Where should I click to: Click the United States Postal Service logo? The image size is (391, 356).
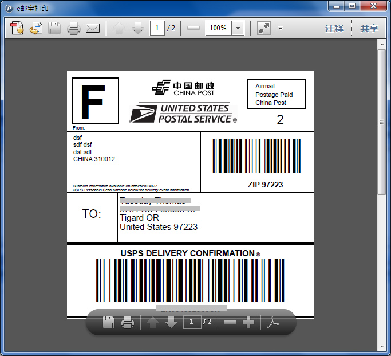(183, 114)
